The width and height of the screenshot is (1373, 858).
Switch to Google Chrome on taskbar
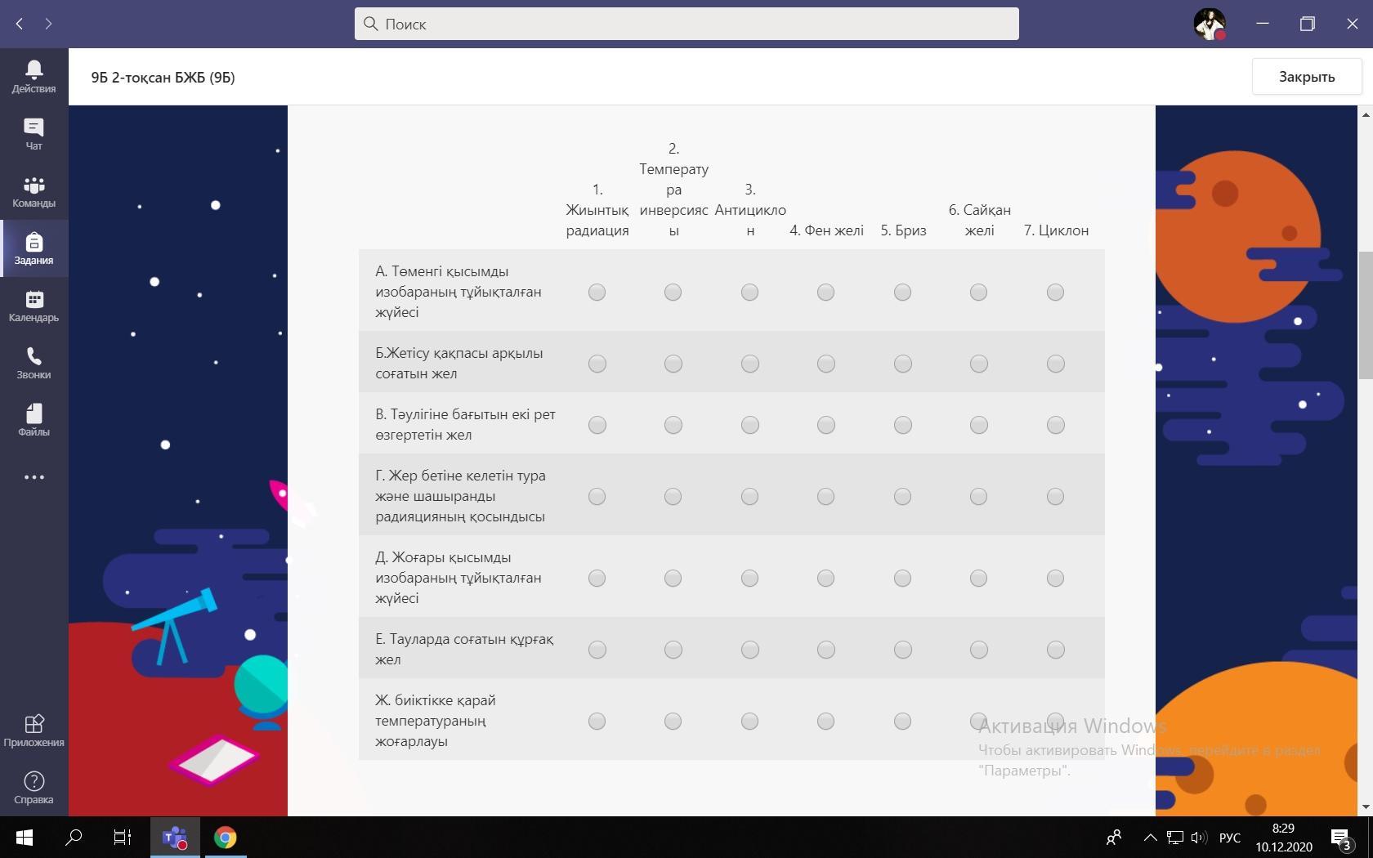coord(225,838)
